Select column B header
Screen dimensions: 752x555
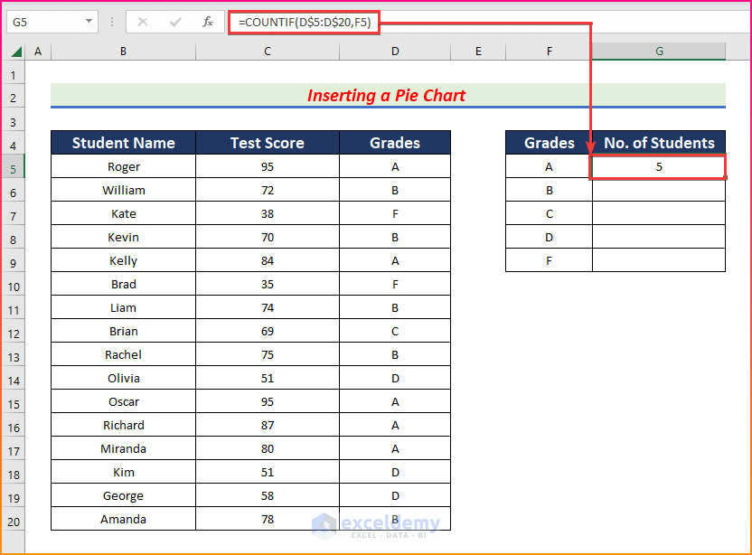[123, 52]
